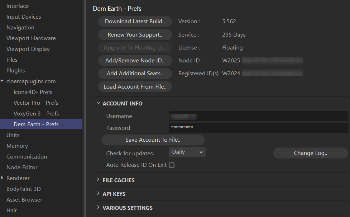Click the Registered ID value W2024_
Viewport: 350px width, 217px height.
[232, 74]
